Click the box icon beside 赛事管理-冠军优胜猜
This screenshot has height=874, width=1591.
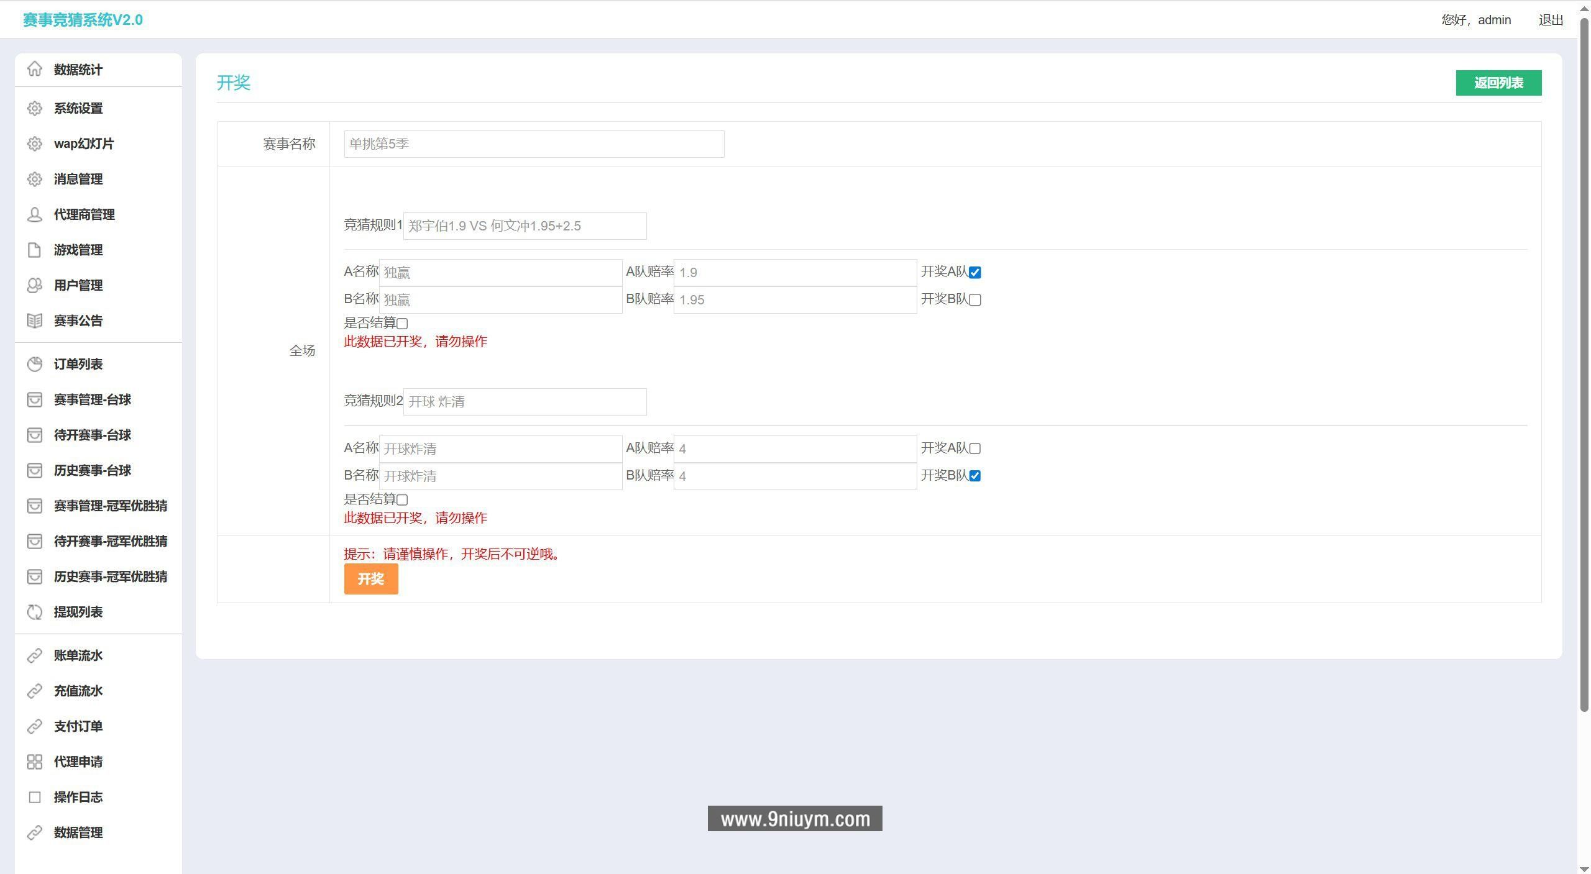35,506
